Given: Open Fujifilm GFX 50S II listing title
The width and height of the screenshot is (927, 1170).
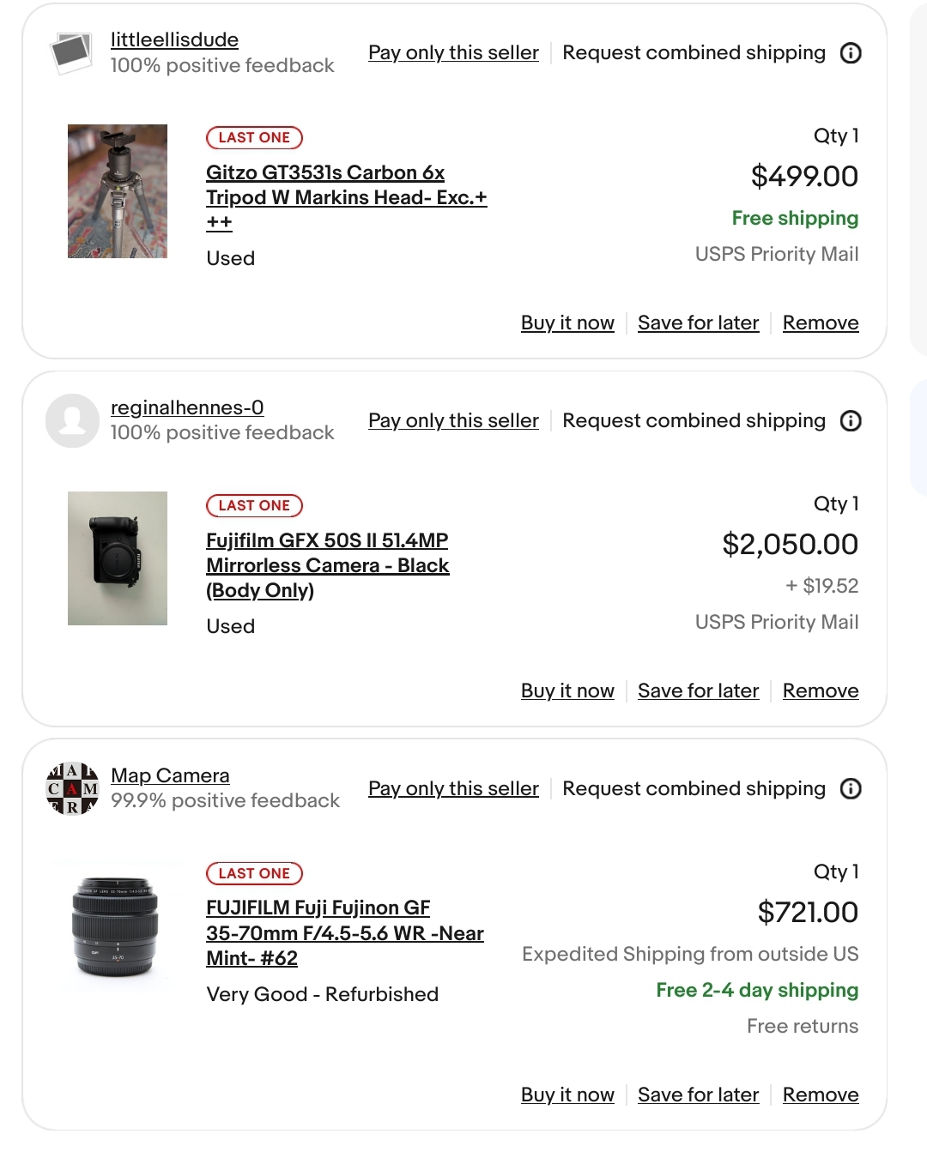Looking at the screenshot, I should pos(327,565).
